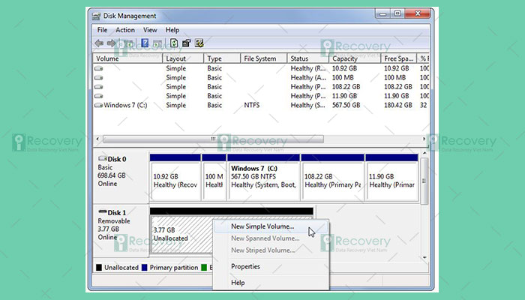Click the disk pane scroll up arrow

[424, 153]
